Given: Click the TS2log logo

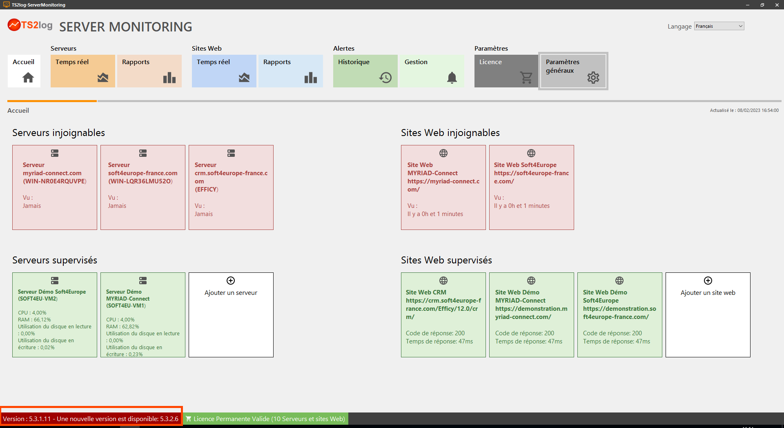Looking at the screenshot, I should [30, 25].
